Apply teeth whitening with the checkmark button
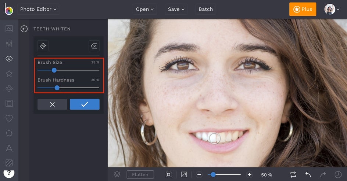The image size is (347, 181). coord(85,104)
